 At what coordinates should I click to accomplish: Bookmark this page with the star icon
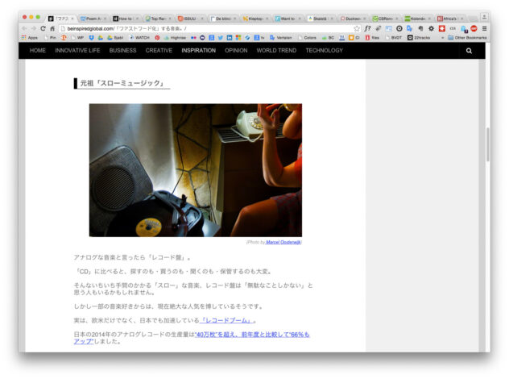click(357, 28)
